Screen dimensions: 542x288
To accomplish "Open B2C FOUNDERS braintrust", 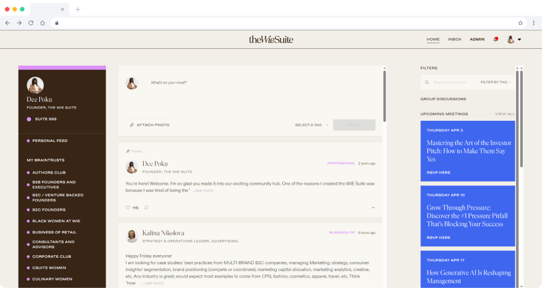I will point(46,210).
